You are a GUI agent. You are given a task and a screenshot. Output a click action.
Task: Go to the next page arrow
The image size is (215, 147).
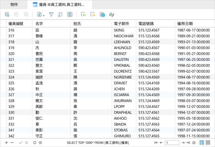pos(183,143)
